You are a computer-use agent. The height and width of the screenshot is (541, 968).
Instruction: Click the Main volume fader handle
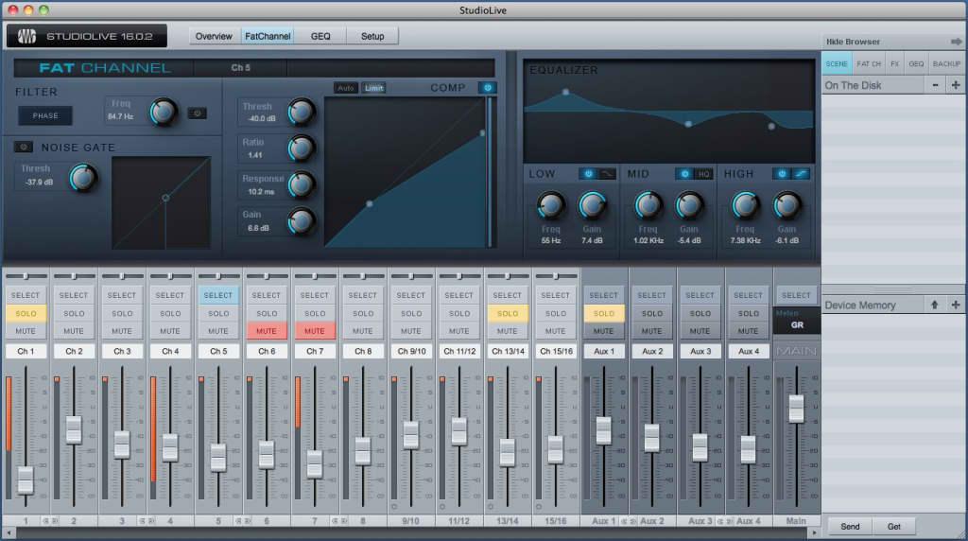point(796,409)
